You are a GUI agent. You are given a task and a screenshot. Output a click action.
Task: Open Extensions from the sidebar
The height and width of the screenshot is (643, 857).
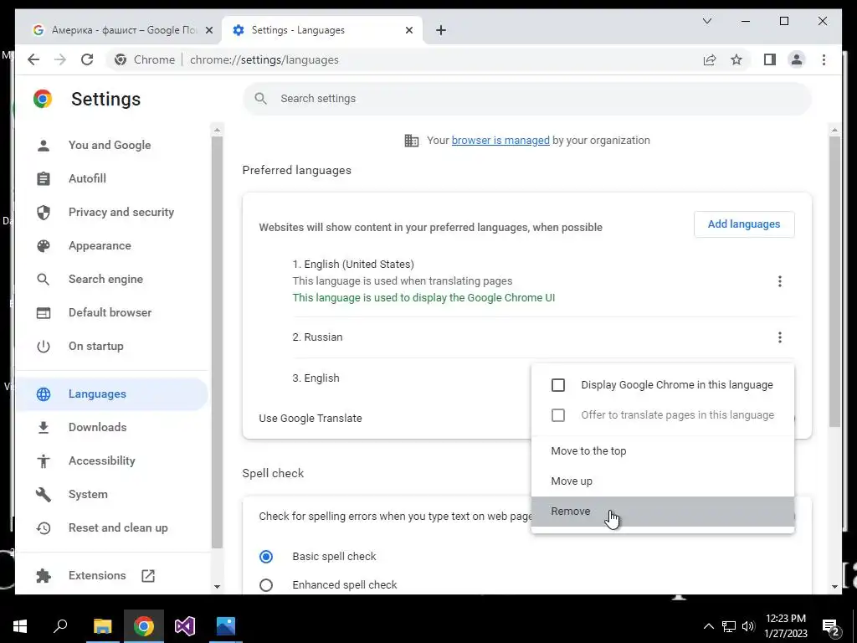coord(97,575)
